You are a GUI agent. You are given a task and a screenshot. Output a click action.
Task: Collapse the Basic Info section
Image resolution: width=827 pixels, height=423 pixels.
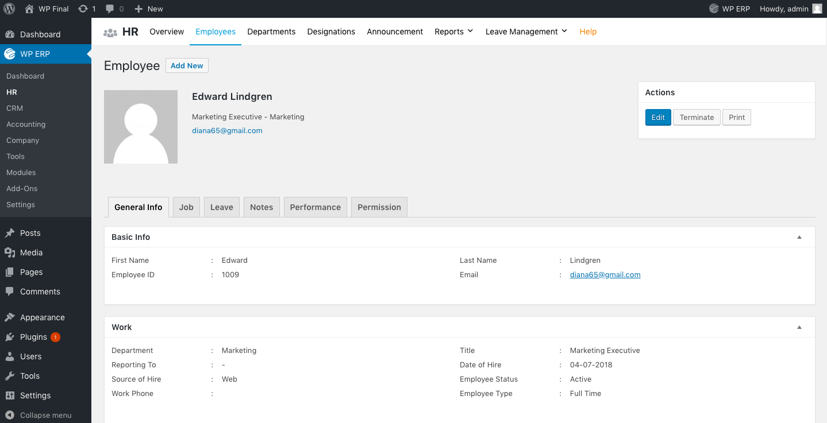click(x=799, y=236)
